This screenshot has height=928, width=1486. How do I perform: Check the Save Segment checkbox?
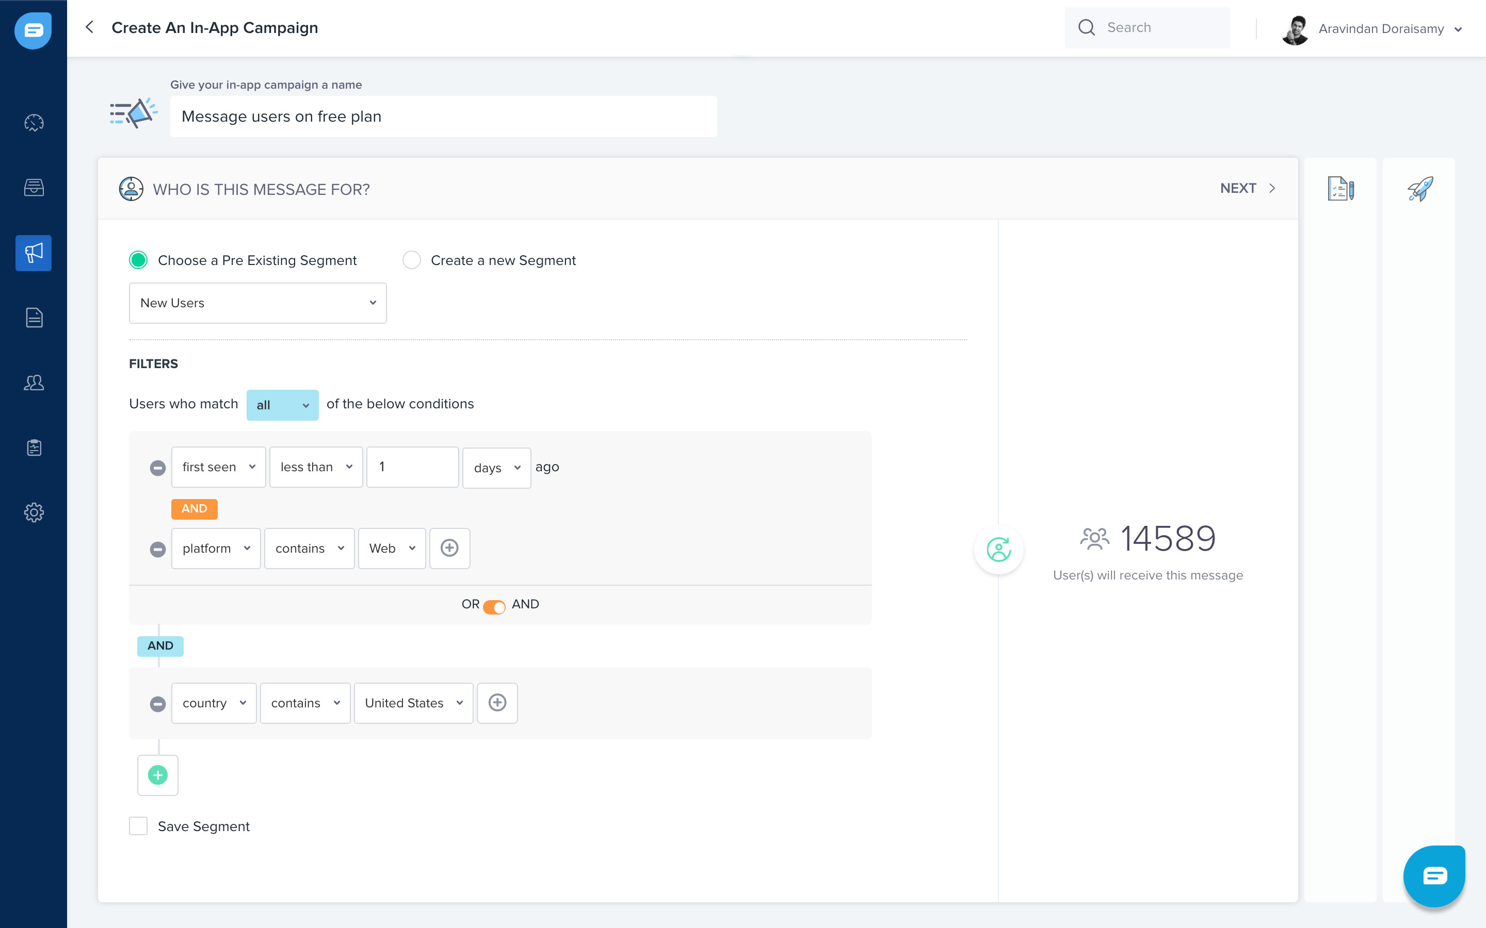click(x=138, y=826)
